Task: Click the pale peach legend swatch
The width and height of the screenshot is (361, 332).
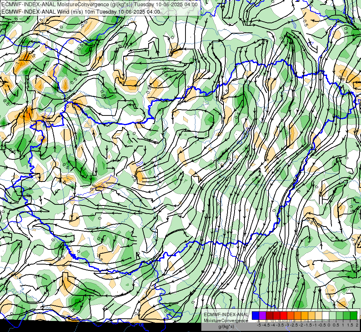Action: [319, 316]
